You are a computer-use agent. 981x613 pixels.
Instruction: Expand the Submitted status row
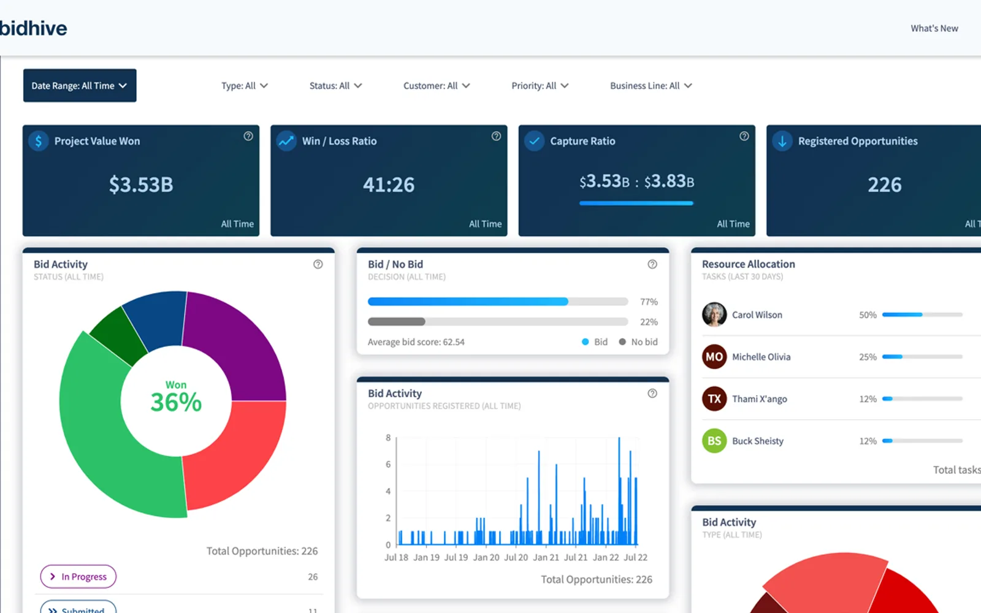pyautogui.click(x=78, y=608)
